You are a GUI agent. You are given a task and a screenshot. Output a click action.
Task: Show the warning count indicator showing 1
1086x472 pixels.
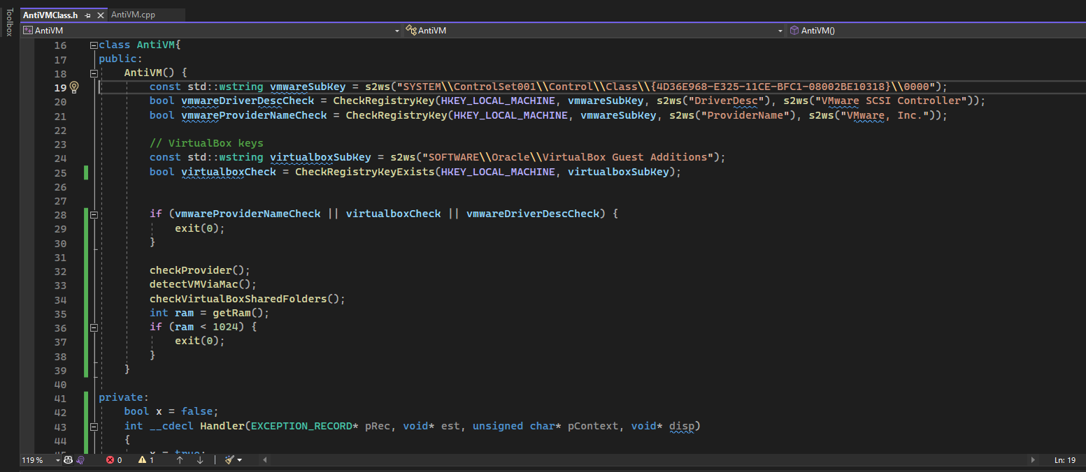146,460
